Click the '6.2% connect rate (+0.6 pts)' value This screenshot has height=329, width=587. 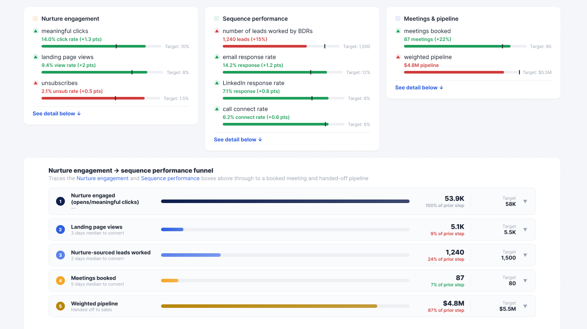(x=256, y=117)
